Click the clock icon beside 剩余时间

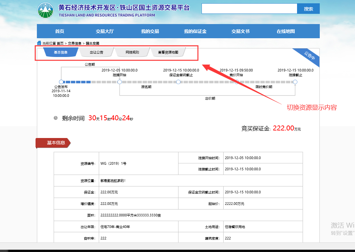point(56,118)
